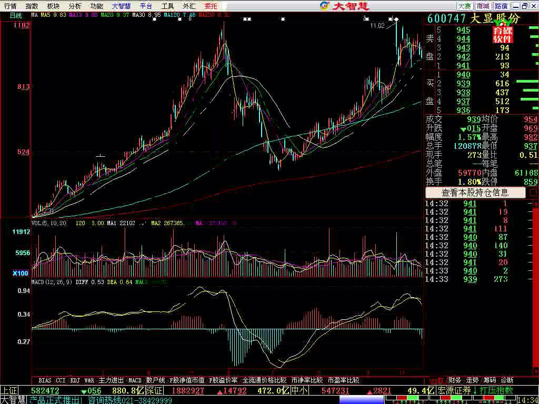The height and width of the screenshot is (404, 539).
Task: Open the 板块 menu
Action: [53, 6]
